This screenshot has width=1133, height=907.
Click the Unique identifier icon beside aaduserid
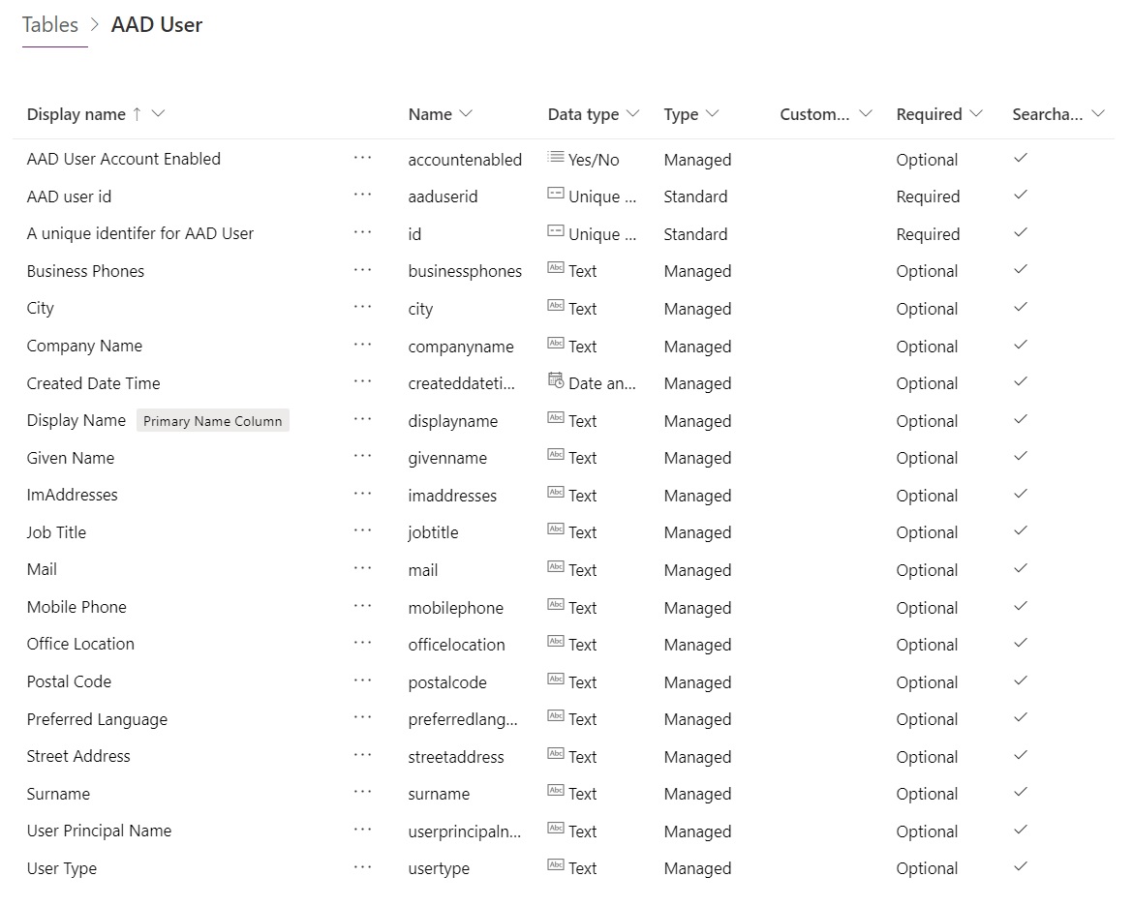[554, 197]
